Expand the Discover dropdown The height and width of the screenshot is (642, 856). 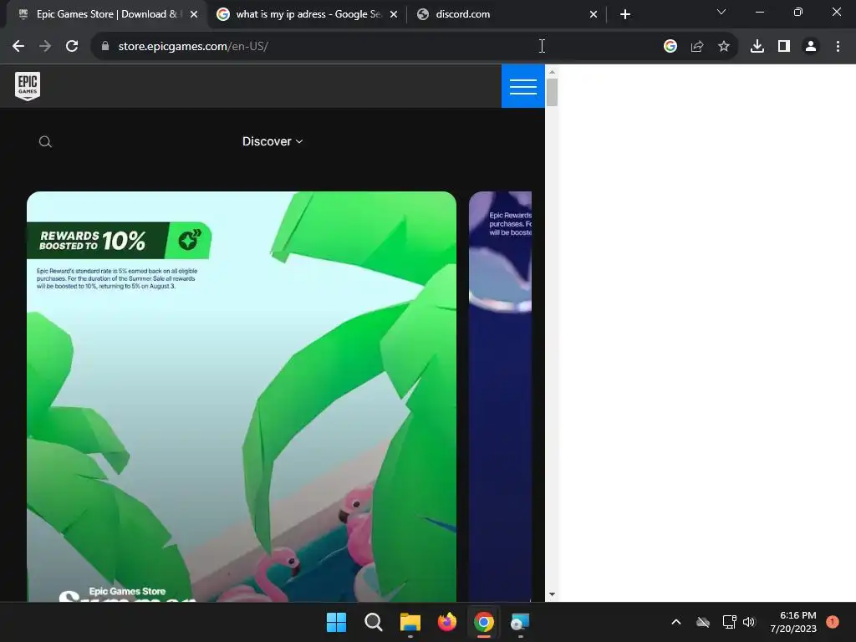click(x=273, y=141)
